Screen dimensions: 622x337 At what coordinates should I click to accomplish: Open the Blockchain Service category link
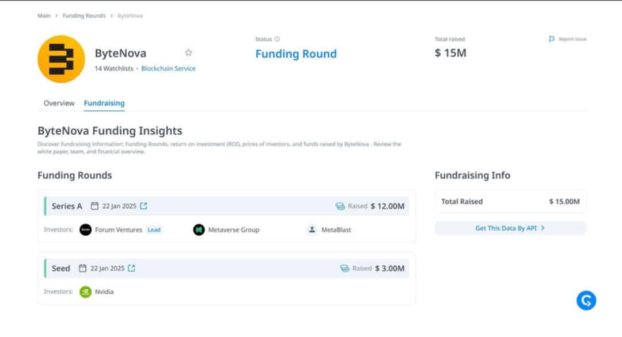click(168, 68)
